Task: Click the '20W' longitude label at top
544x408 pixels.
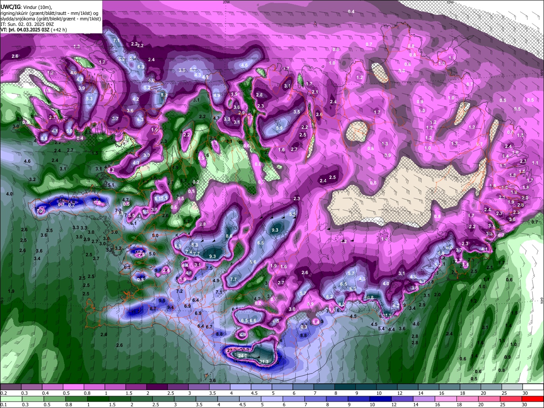Action: coord(226,2)
